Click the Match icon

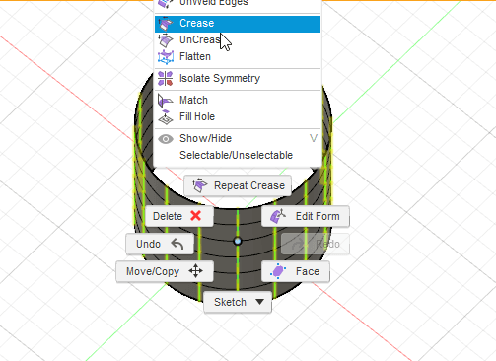coord(166,100)
